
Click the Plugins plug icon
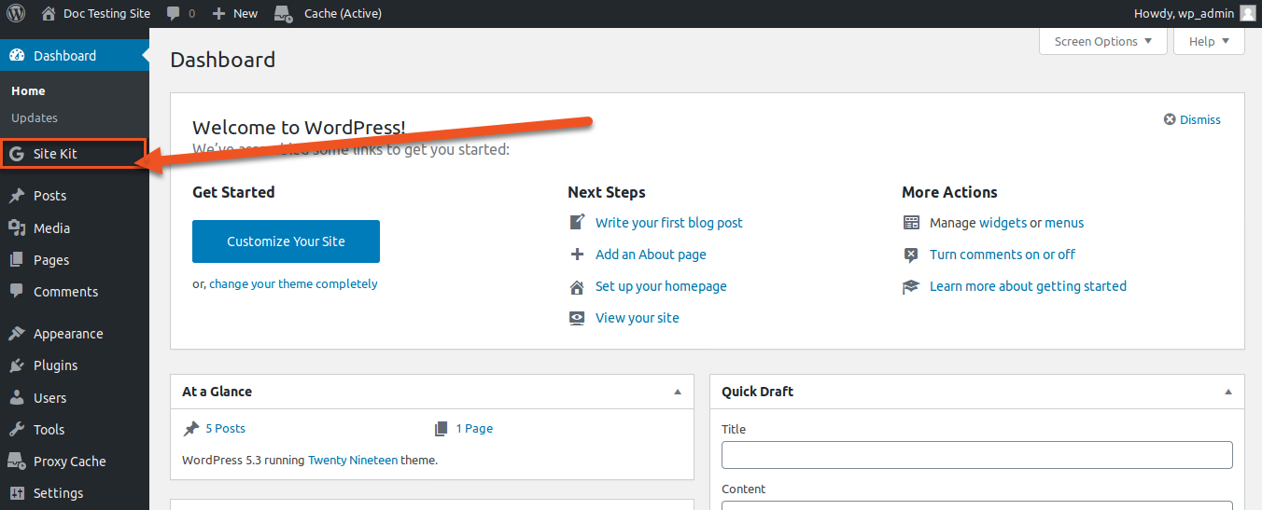pyautogui.click(x=17, y=365)
